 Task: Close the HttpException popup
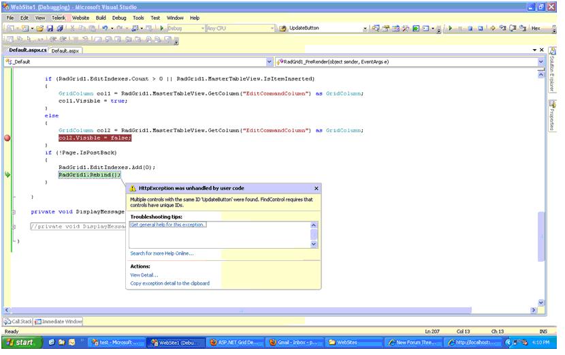[316, 188]
